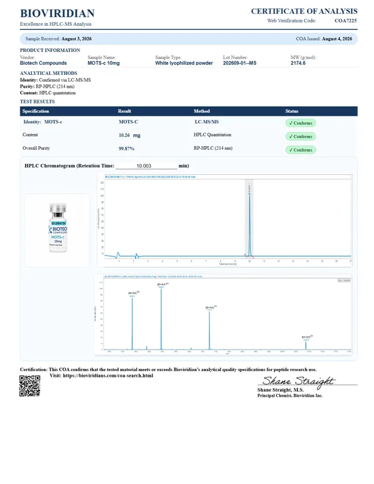Image resolution: width=374 pixels, height=484 pixels.
Task: Click the retention time field 10.003
Action: [146, 166]
